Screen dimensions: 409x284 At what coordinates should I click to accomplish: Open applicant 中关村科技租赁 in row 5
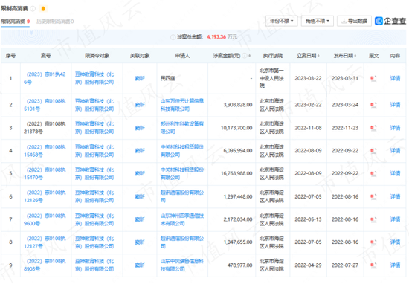point(181,173)
